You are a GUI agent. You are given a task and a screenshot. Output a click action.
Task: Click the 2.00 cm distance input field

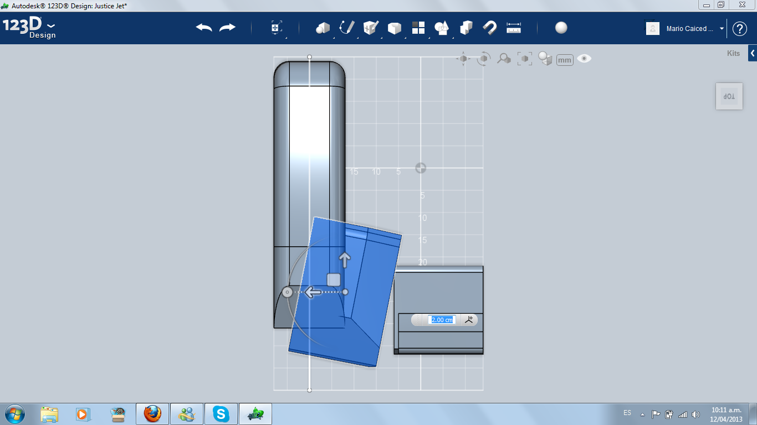point(442,320)
